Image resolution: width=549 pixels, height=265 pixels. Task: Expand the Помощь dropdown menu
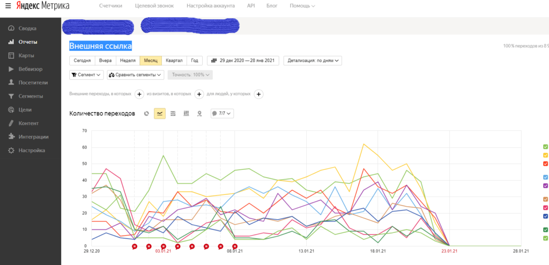click(302, 6)
